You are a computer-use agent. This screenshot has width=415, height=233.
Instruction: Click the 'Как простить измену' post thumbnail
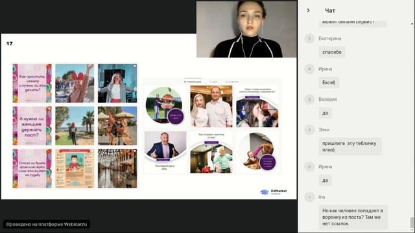coord(32,83)
